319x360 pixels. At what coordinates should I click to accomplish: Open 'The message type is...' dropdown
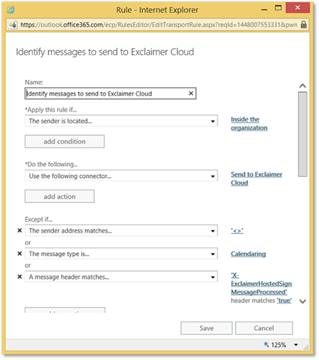point(121,254)
